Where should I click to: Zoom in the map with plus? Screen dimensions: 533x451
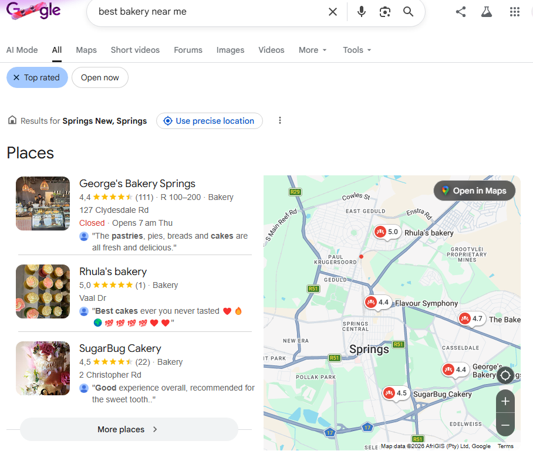click(505, 401)
